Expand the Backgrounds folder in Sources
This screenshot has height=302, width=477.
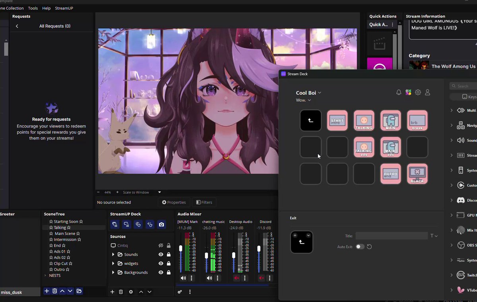point(113,272)
